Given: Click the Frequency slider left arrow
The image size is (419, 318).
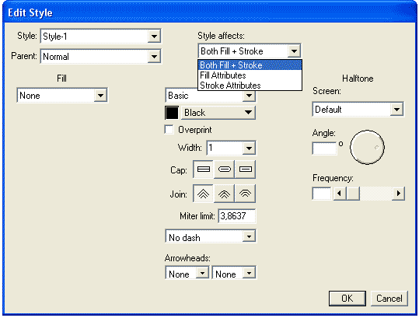Looking at the screenshot, I should (x=340, y=193).
